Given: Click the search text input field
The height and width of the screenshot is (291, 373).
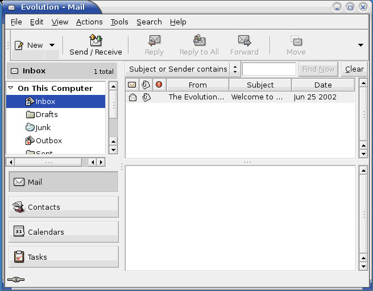Looking at the screenshot, I should (x=269, y=69).
